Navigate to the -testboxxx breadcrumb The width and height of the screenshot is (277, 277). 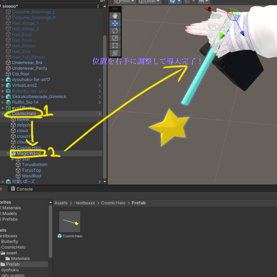(x=84, y=203)
